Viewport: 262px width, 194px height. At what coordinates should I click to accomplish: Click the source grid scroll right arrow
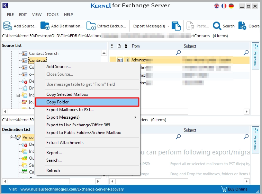coord(246,111)
